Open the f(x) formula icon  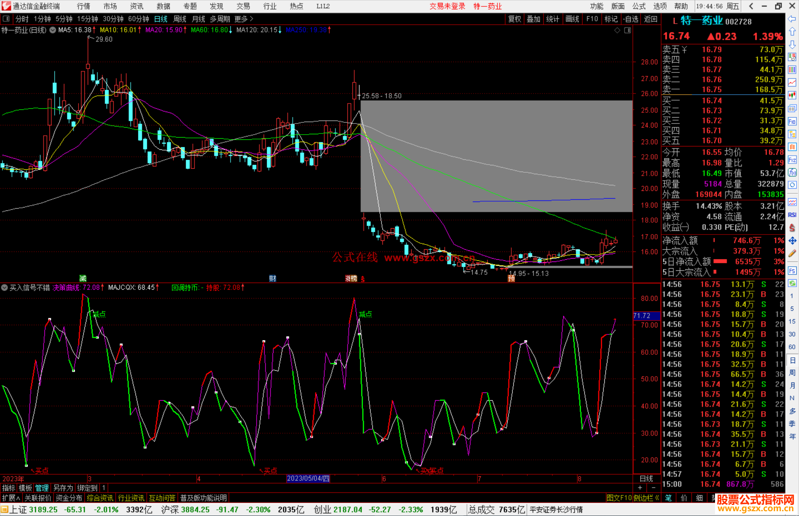point(792,172)
